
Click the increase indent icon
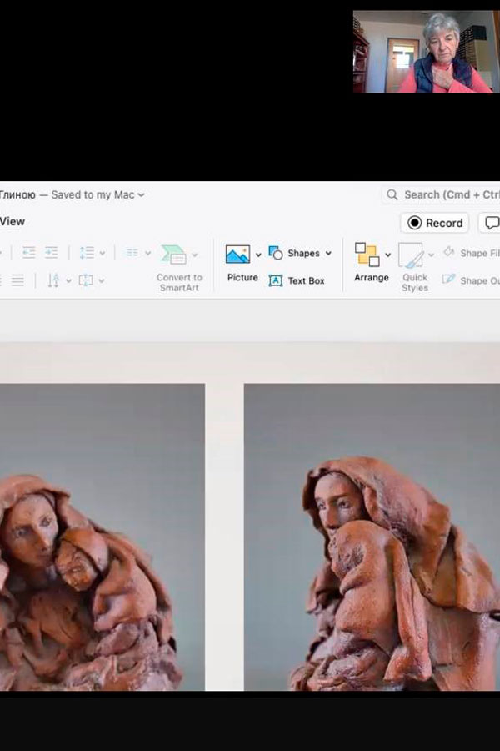pos(51,252)
